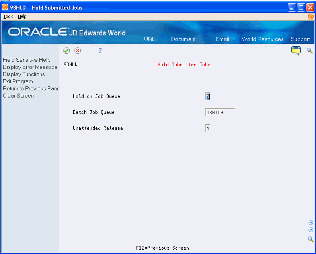Open the Help menu
316x254 pixels.
click(x=22, y=17)
